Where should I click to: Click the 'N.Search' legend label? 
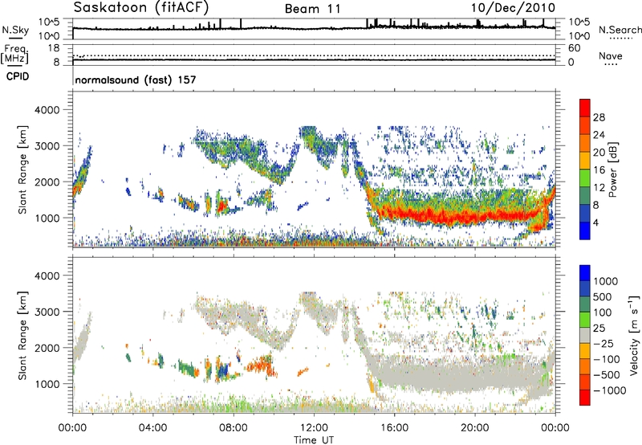[620, 30]
